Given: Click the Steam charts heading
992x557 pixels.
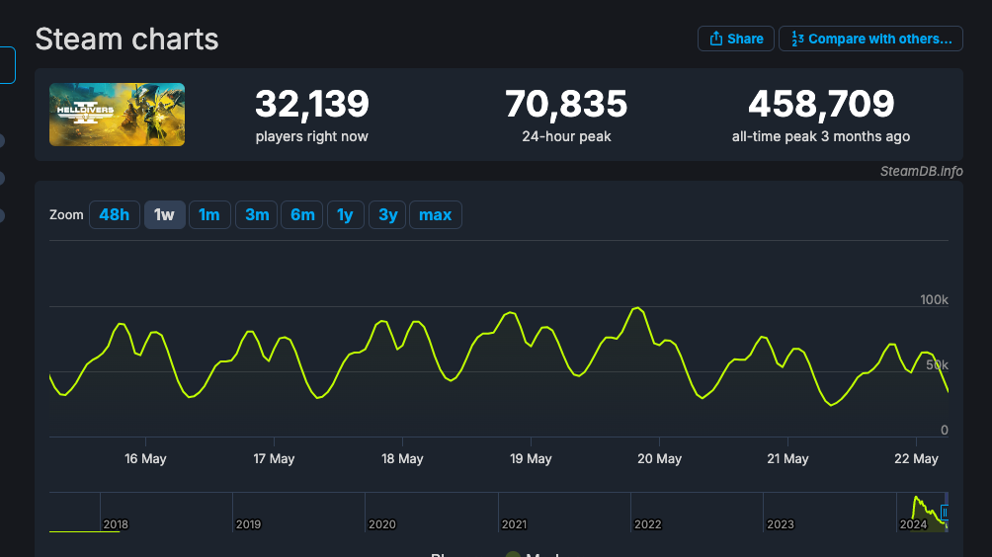Looking at the screenshot, I should coord(126,40).
